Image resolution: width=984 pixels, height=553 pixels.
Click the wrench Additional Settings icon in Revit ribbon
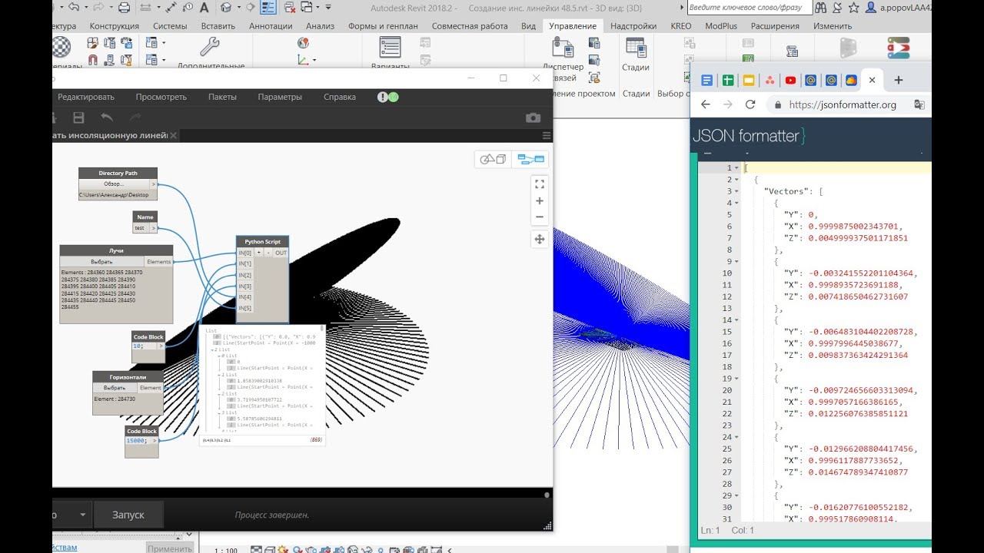point(209,48)
